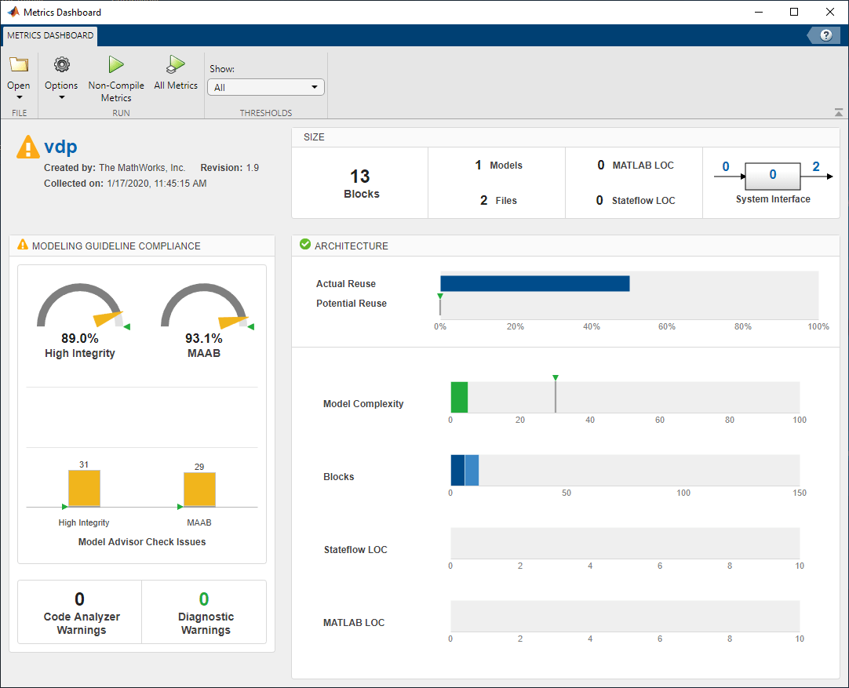Open the Help question mark icon
Viewport: 849px width, 688px height.
pyautogui.click(x=825, y=35)
